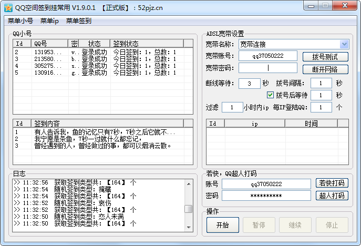Screen dimensions: 361x246
Task: Click the log scrollbar down arrow
Action: 188,227
